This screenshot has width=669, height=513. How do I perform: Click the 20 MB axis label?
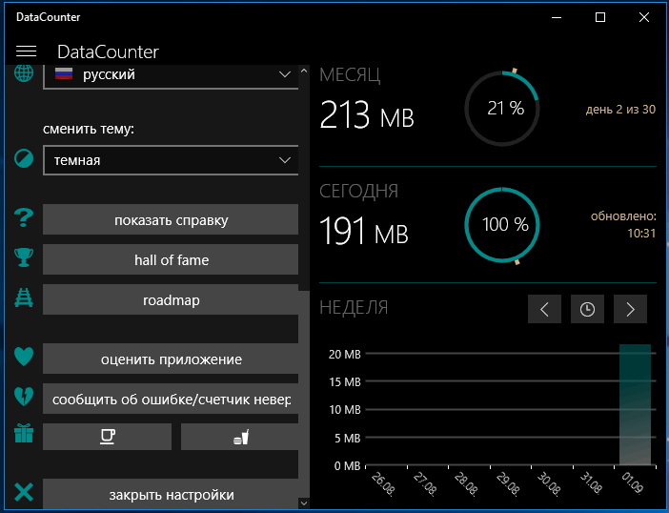(x=344, y=354)
